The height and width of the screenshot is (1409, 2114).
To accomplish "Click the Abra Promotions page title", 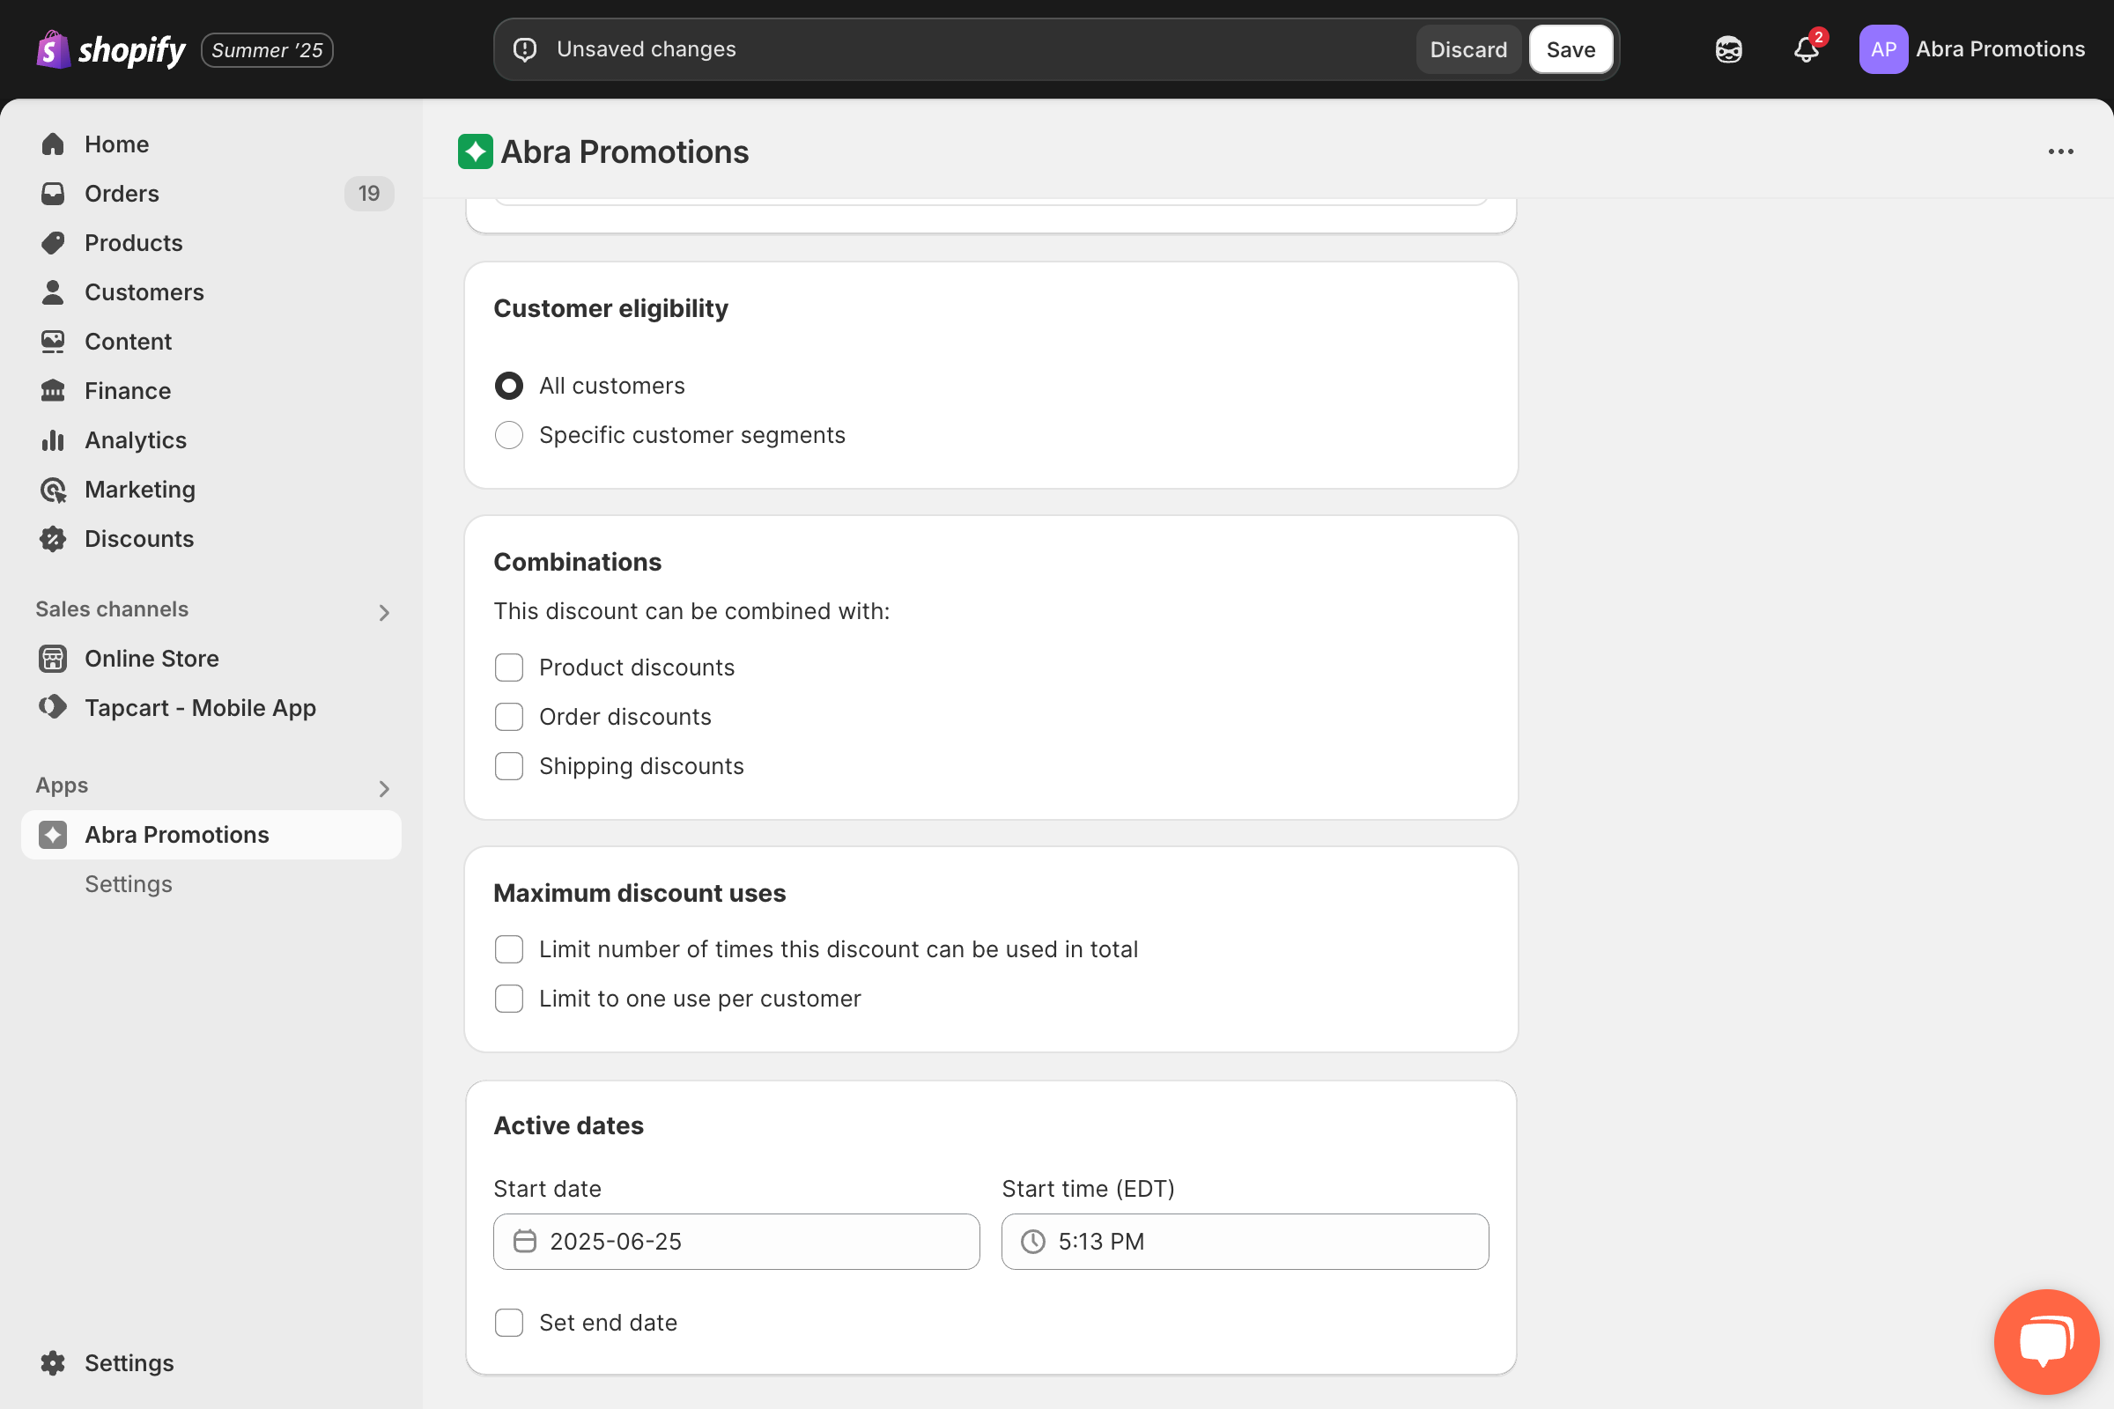I will coord(625,151).
